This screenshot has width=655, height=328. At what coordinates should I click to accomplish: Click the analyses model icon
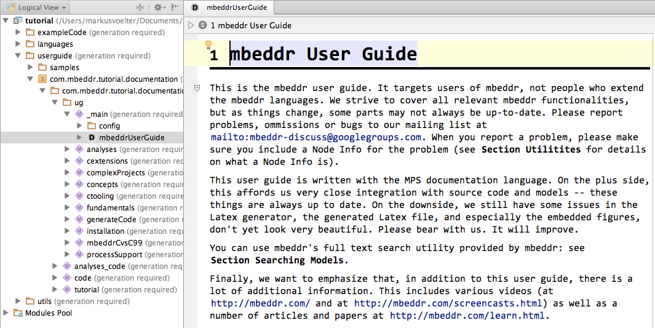click(79, 149)
